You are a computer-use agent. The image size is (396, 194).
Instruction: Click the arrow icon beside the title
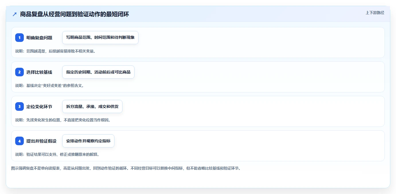click(x=15, y=14)
